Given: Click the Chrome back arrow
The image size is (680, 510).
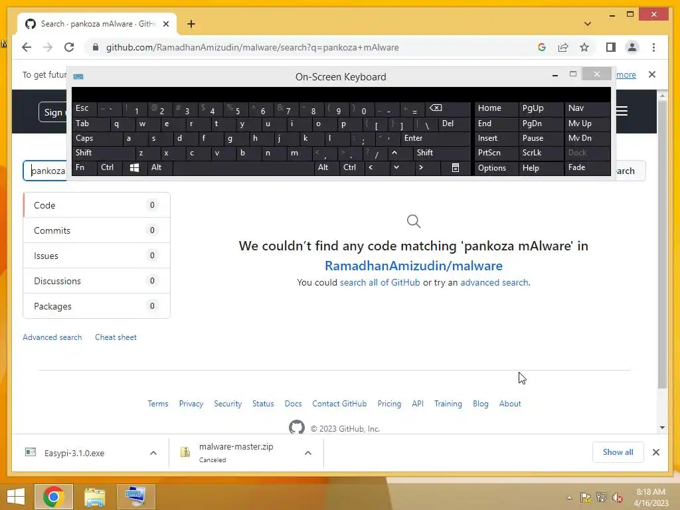Looking at the screenshot, I should pyautogui.click(x=27, y=47).
